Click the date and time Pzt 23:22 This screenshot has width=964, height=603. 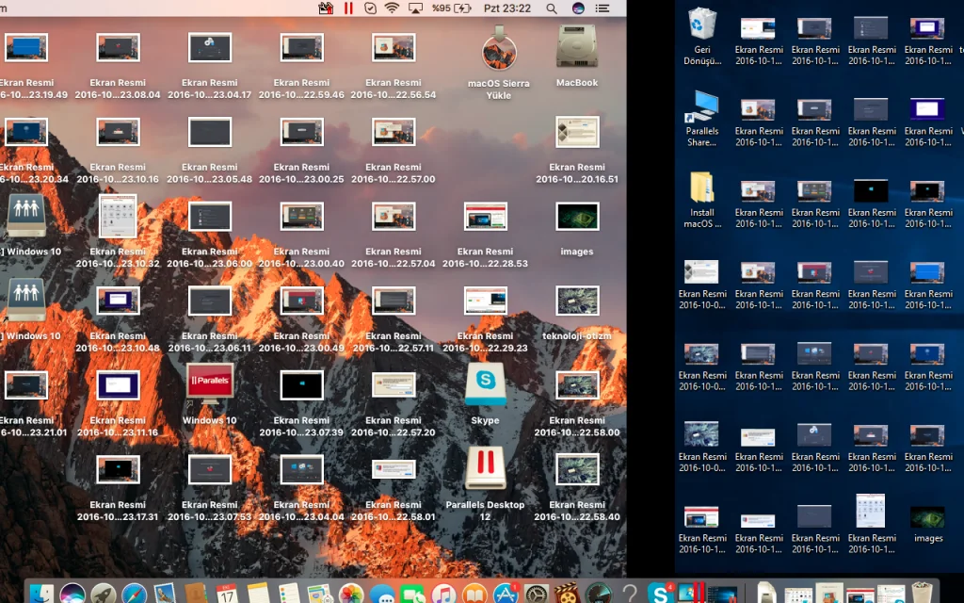pos(507,8)
